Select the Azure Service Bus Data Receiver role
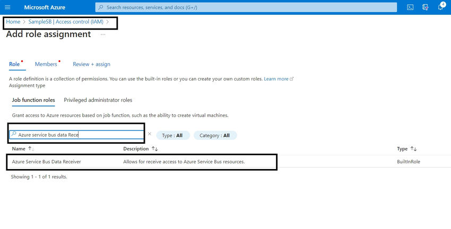Viewport: 451px width, 229px height. [x=46, y=162]
